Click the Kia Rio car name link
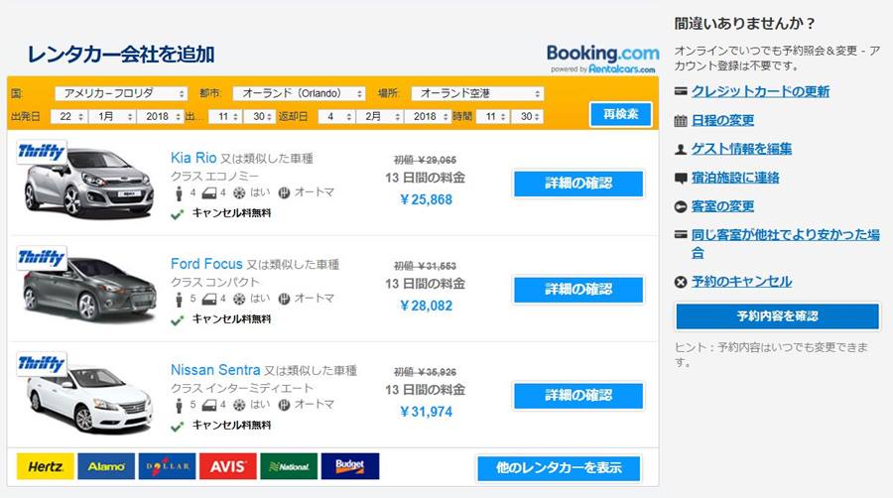 193,158
